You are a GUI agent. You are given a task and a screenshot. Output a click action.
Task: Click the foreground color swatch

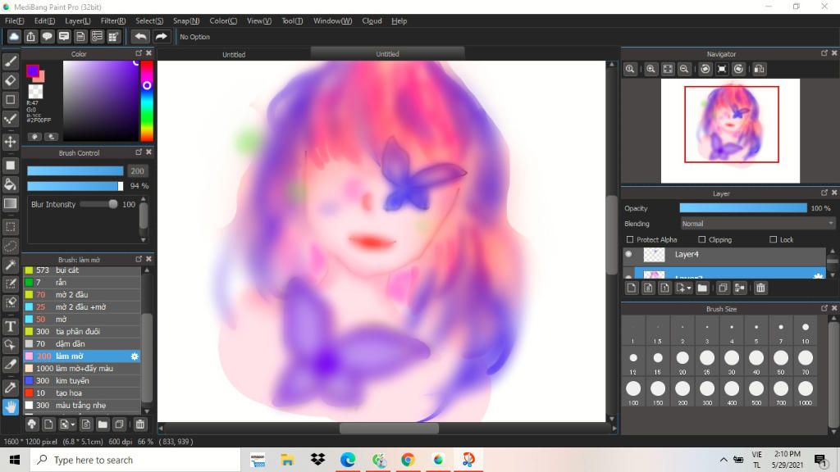[33, 70]
